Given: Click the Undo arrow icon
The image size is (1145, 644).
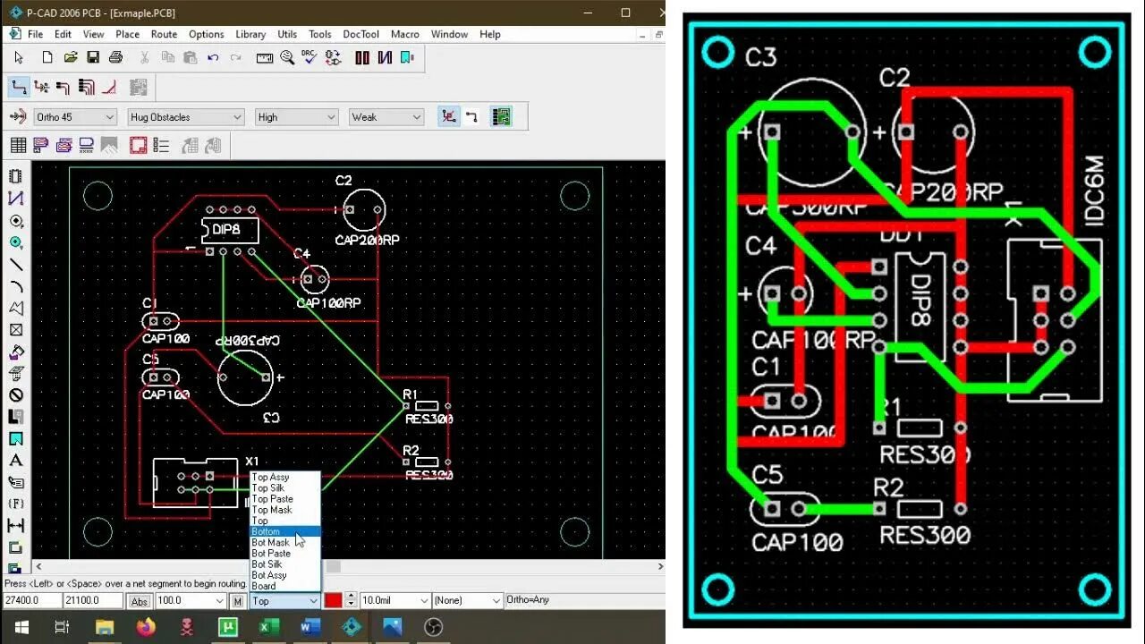Looking at the screenshot, I should coord(213,57).
